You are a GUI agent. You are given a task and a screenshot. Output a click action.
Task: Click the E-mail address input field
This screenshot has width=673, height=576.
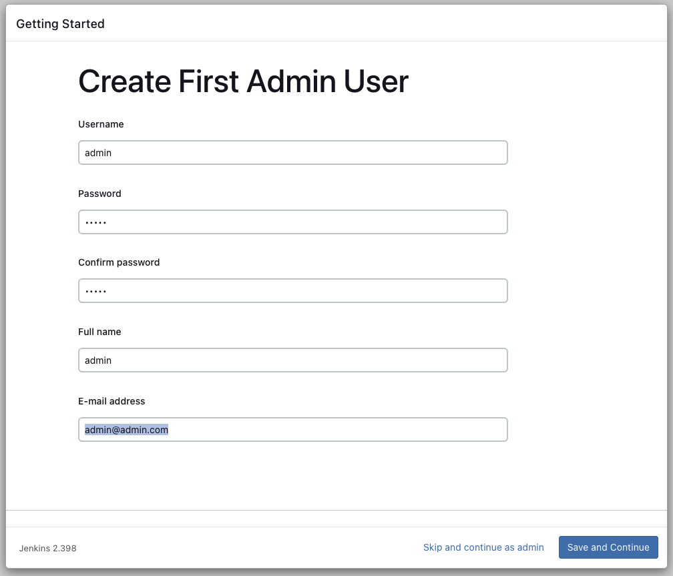click(x=292, y=429)
